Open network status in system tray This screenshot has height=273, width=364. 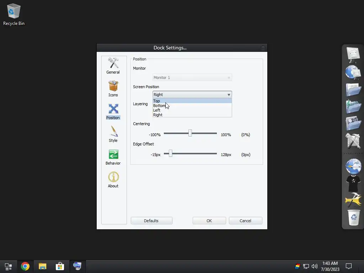[x=306, y=266]
